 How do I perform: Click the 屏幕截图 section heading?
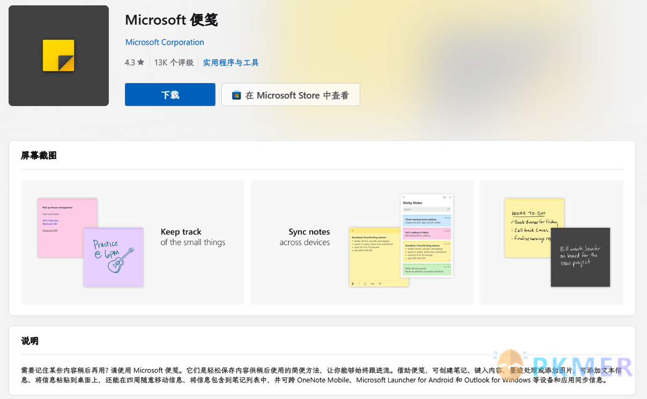click(x=39, y=156)
